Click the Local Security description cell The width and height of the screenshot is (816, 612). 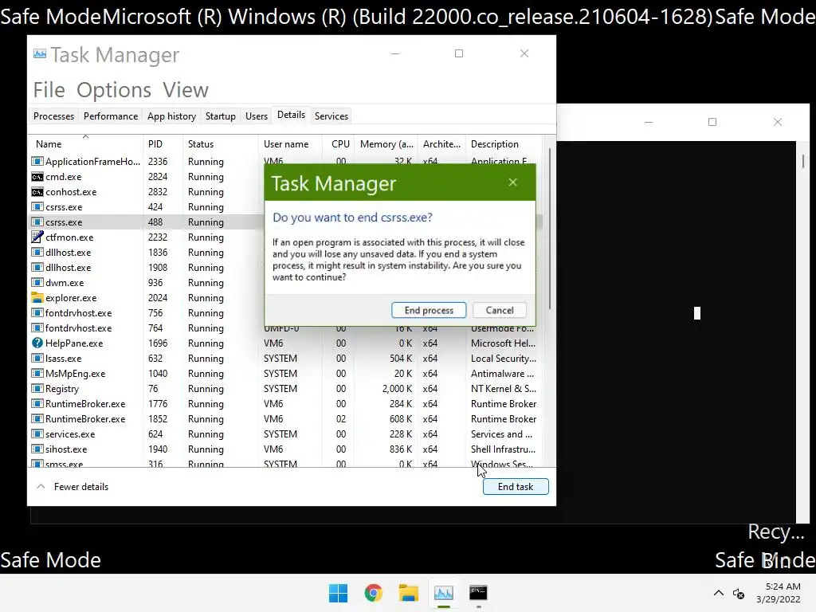click(504, 359)
